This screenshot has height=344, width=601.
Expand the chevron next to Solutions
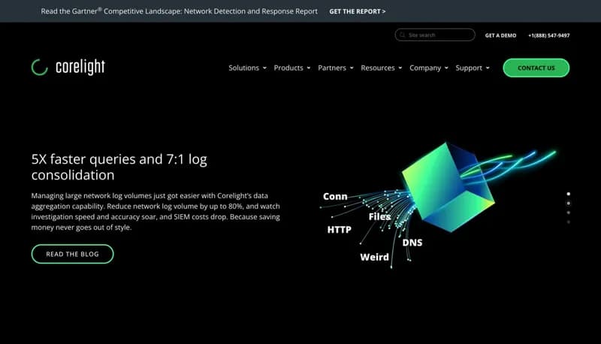coord(264,68)
